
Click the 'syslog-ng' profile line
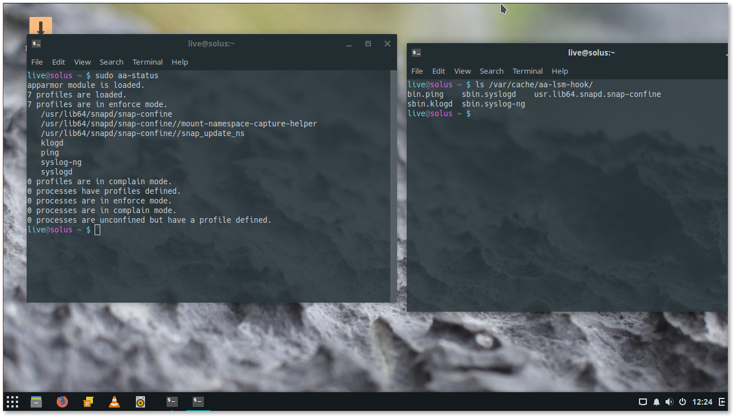61,162
